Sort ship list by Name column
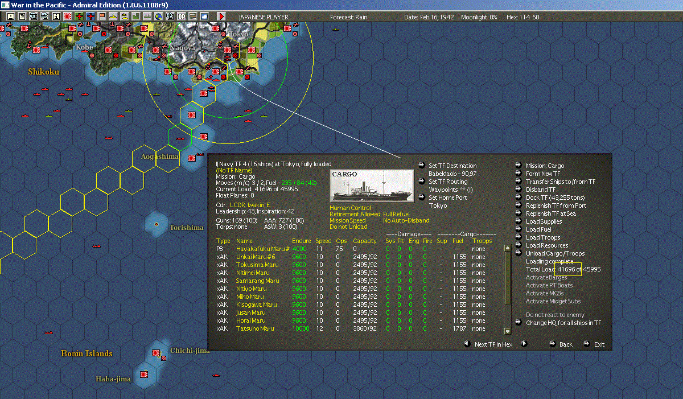683x399 pixels. click(244, 241)
